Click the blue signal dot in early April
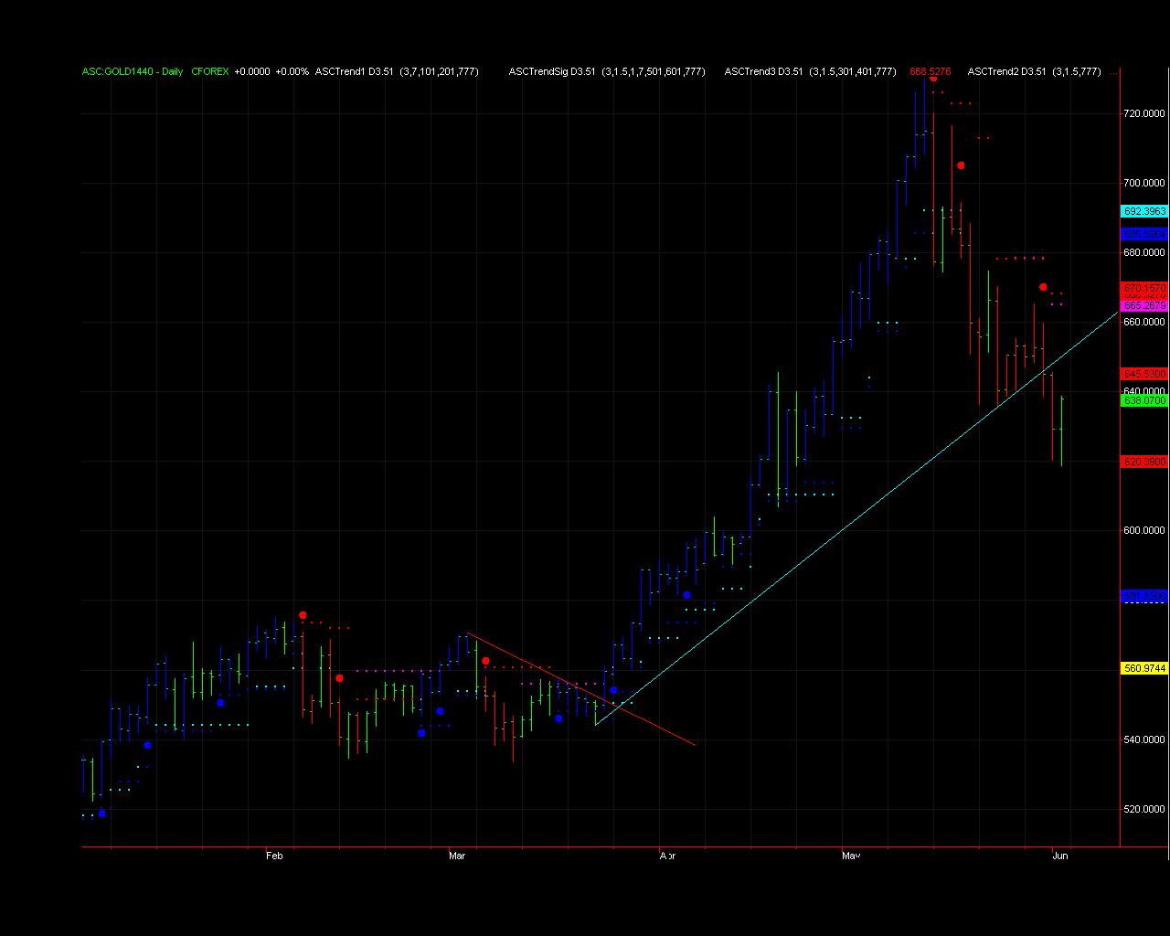This screenshot has height=936, width=1170. click(686, 595)
